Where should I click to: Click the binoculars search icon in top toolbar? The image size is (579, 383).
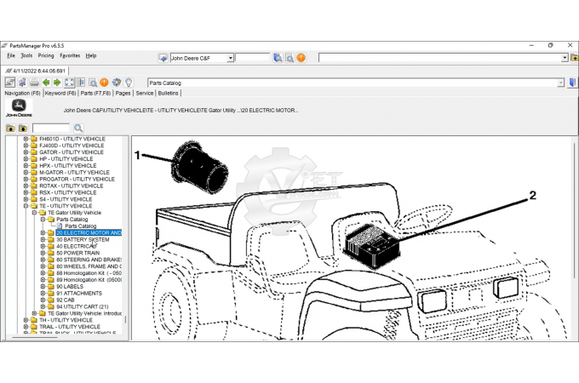click(x=278, y=58)
